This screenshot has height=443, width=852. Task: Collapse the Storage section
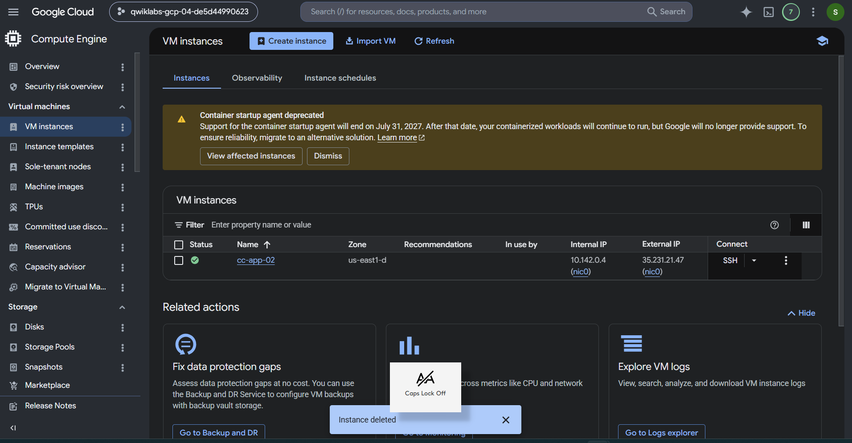pos(122,307)
